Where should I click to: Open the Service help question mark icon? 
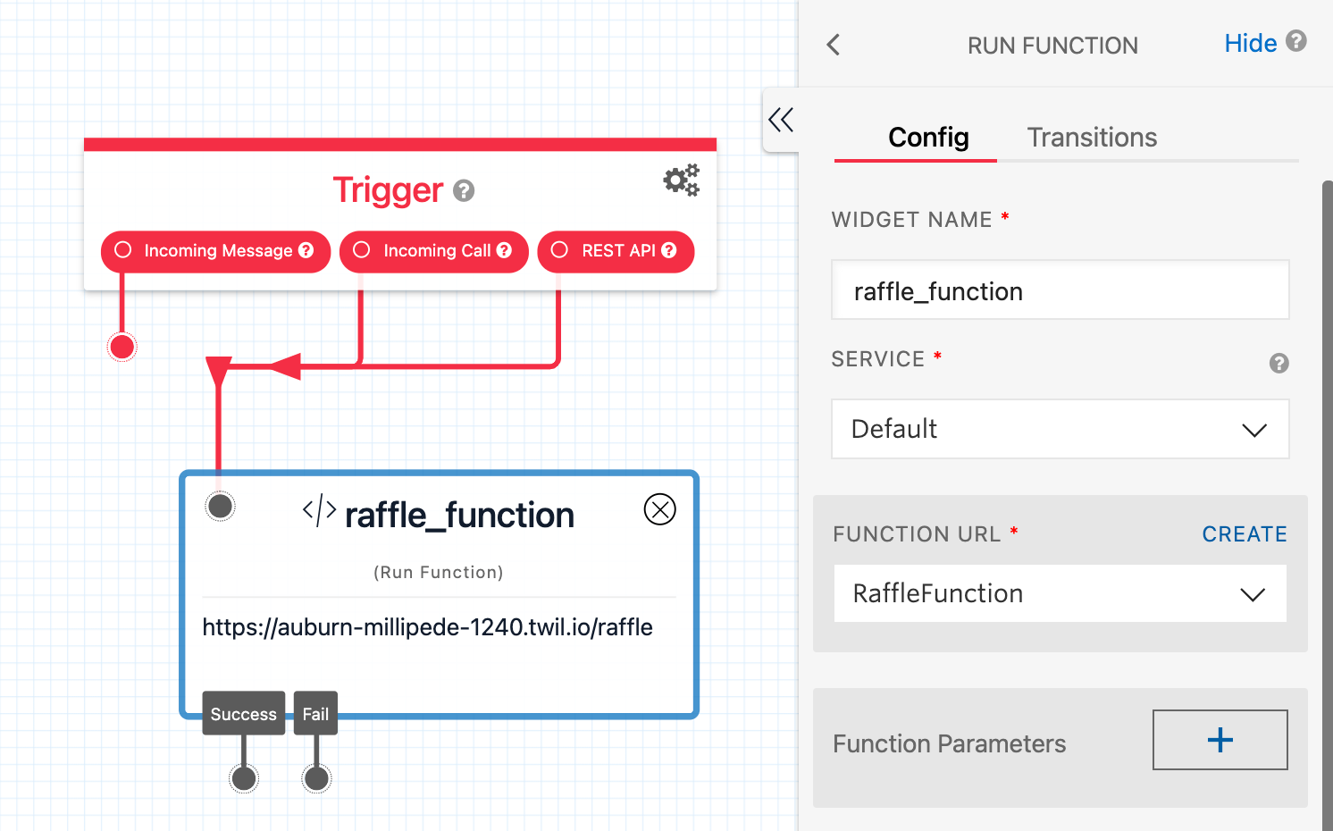[1279, 363]
